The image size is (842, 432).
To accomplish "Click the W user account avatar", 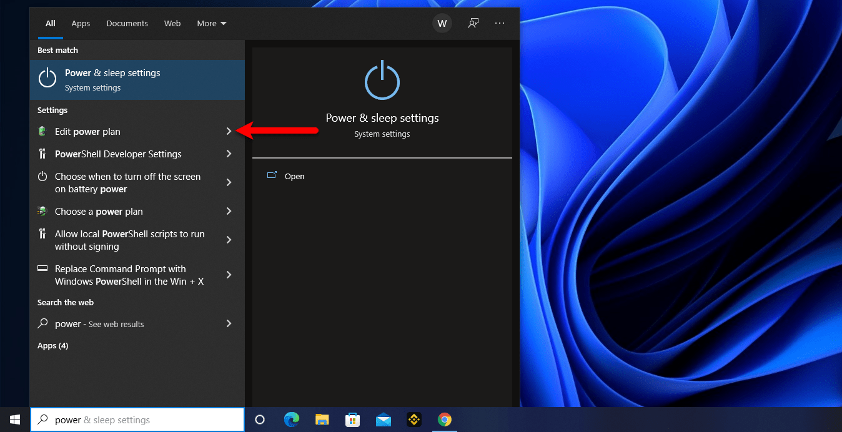I will (442, 24).
